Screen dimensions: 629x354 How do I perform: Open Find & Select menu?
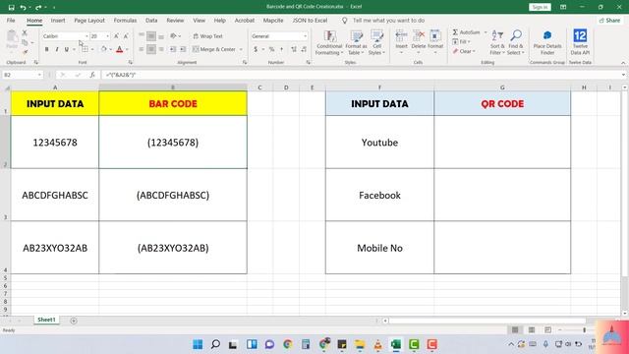515,42
